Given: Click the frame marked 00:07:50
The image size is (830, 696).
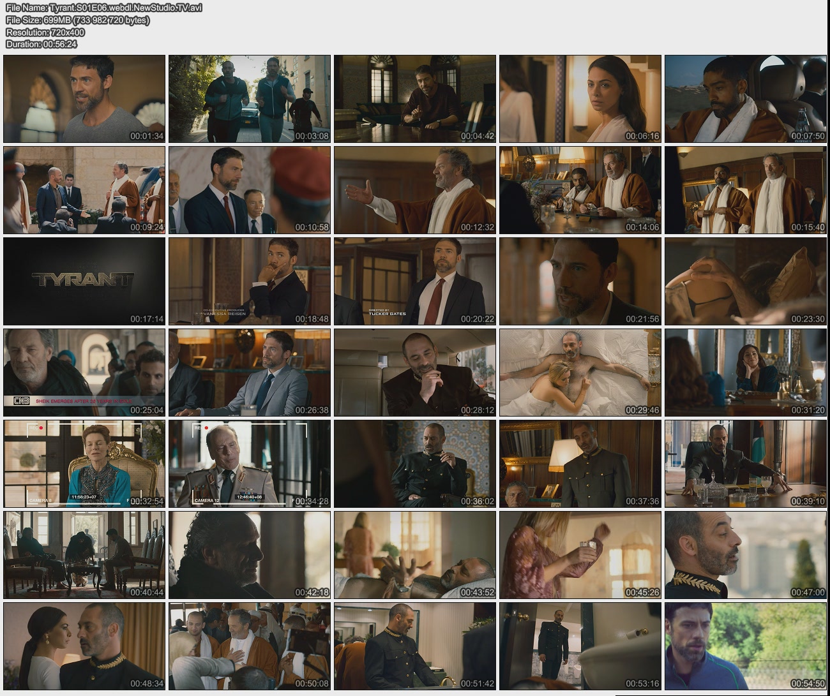Looking at the screenshot, I should click(745, 98).
